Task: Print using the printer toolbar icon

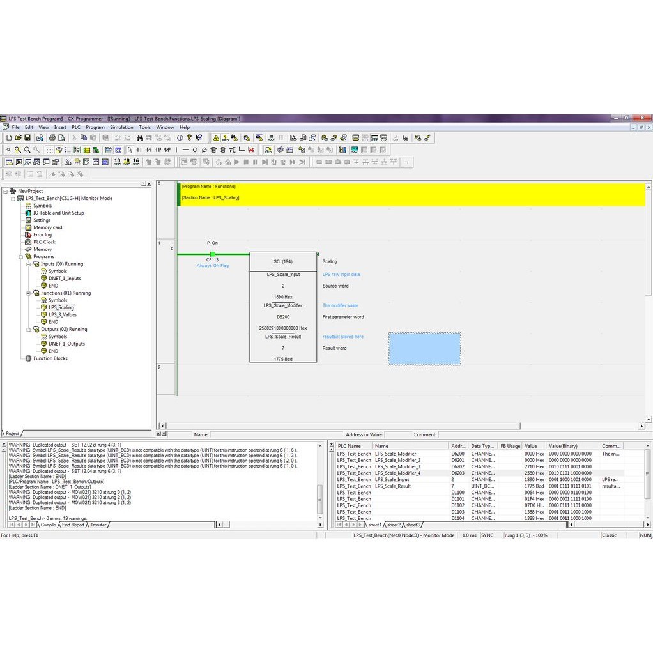Action: [x=52, y=138]
